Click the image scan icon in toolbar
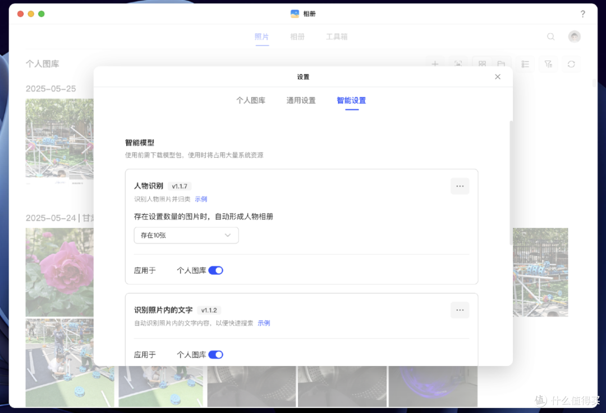This screenshot has height=413, width=606. tap(458, 64)
